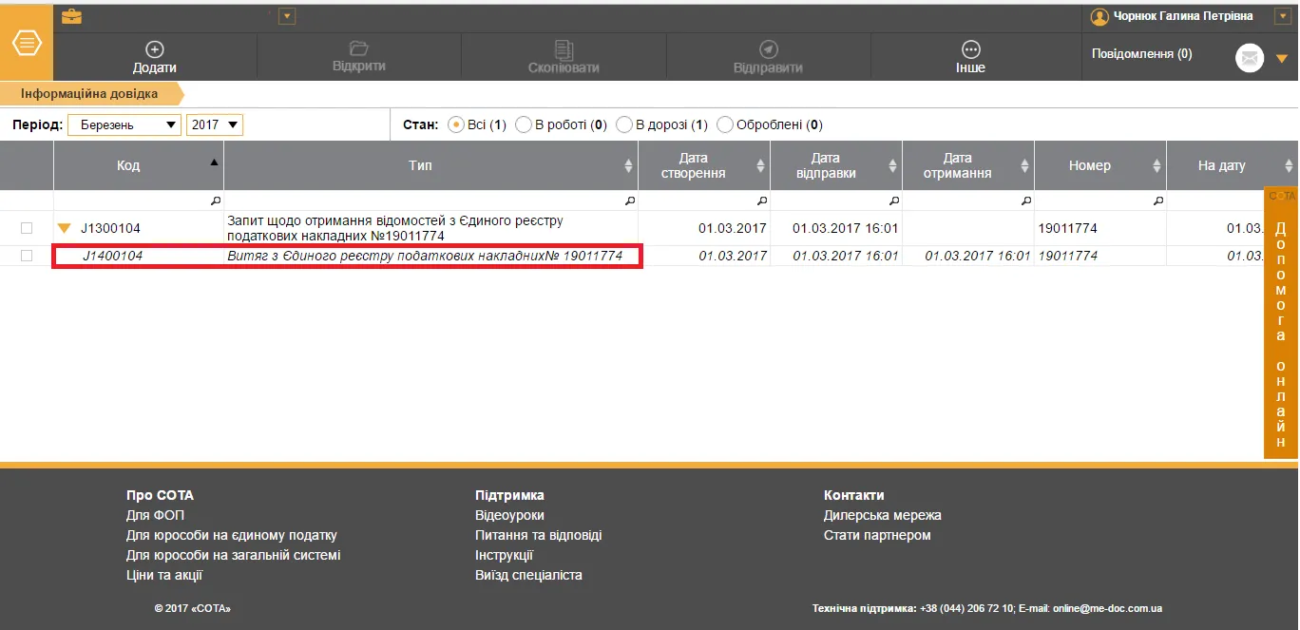Click the Дата відправки filter magnifier
This screenshot has height=630, width=1300.
(893, 201)
